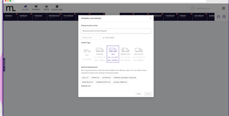Select the Sunday March 5 tab
229x116 pixels.
coord(10,17)
